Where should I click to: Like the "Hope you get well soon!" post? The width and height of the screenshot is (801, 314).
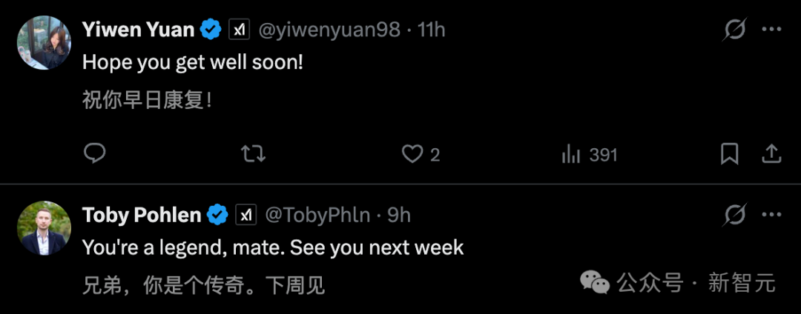[x=412, y=153]
